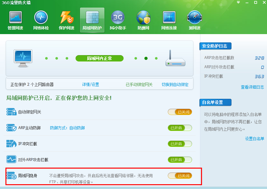
Task: Click the 安全防护日志 header tab
Action: tap(215, 46)
